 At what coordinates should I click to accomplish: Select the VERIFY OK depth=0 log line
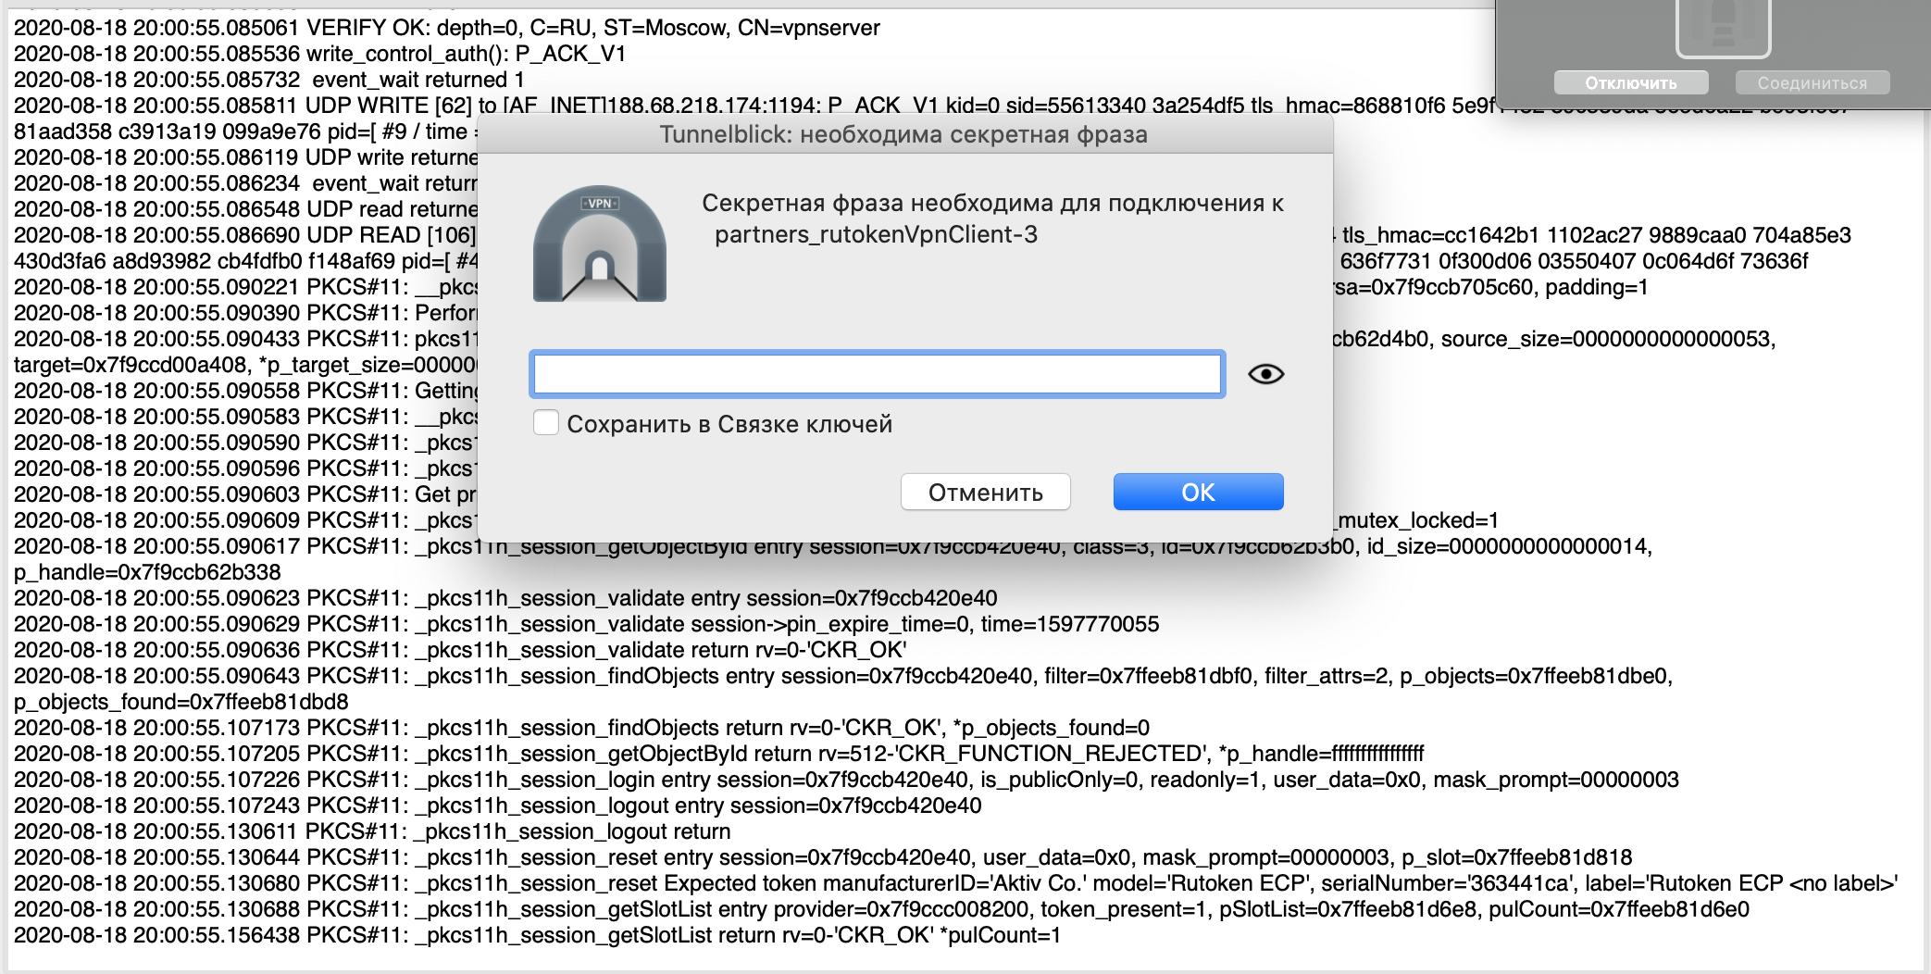444,28
